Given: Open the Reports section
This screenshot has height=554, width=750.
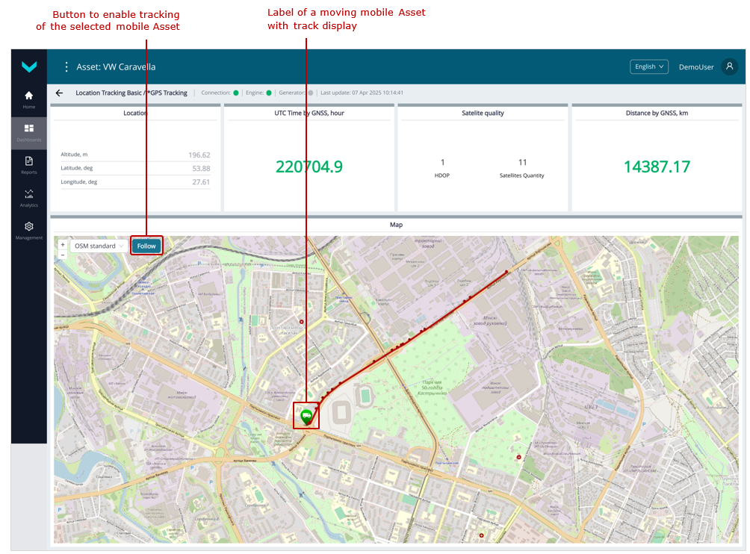Looking at the screenshot, I should [x=29, y=164].
